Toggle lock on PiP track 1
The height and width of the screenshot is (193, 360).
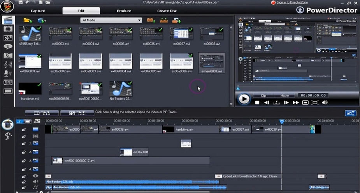(x=23, y=144)
